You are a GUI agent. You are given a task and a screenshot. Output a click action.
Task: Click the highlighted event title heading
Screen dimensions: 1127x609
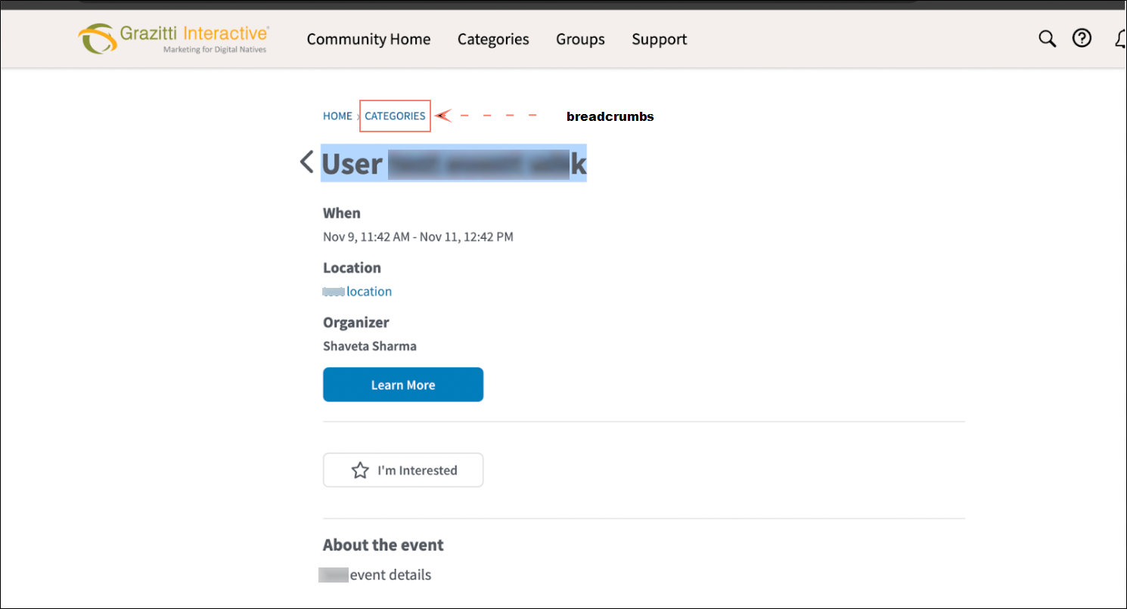pos(454,163)
